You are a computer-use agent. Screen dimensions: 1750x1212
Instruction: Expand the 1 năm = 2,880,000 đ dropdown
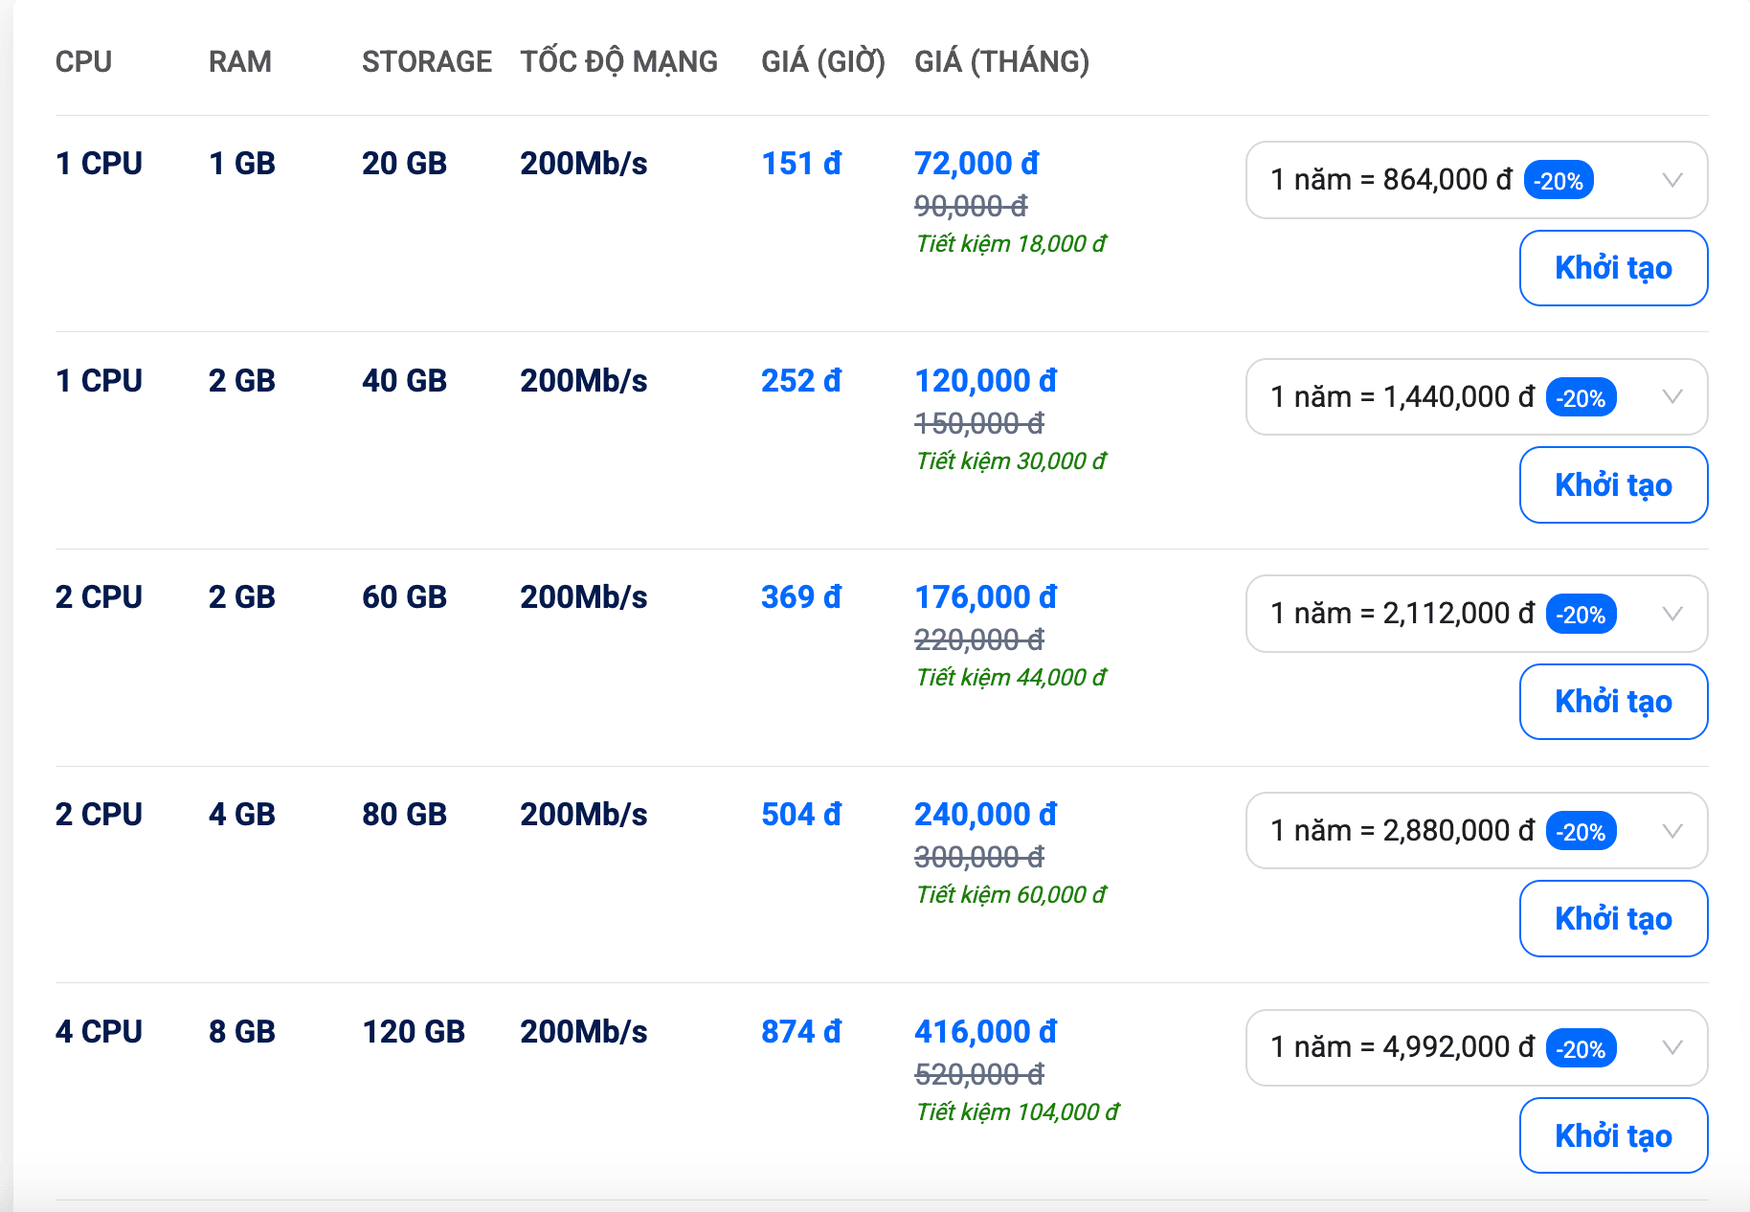[x=1476, y=831]
